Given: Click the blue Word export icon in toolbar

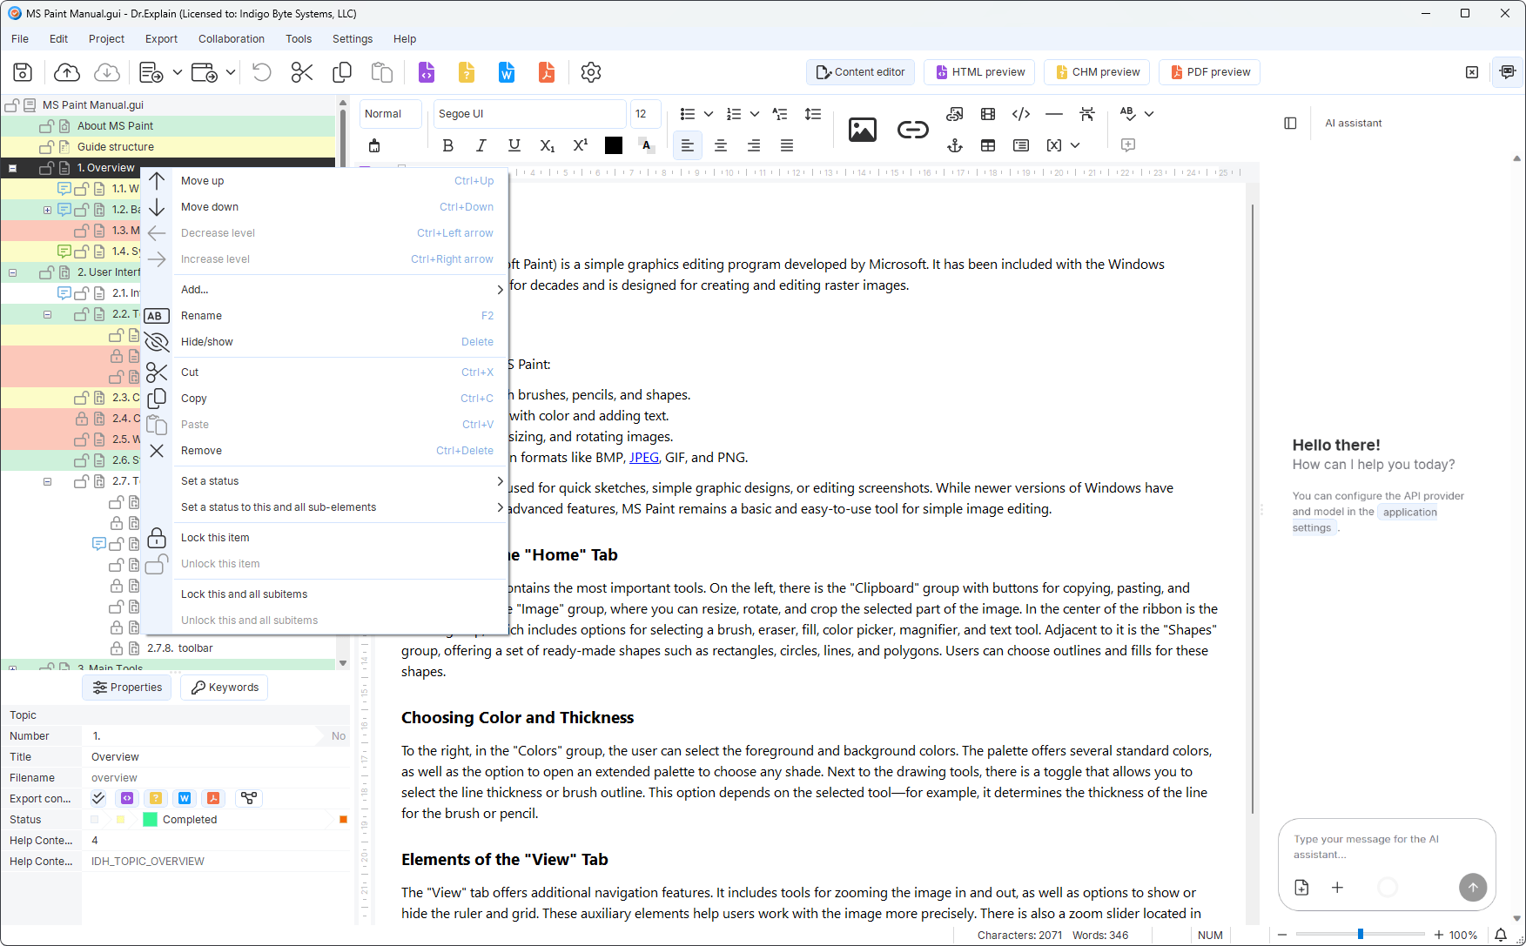Looking at the screenshot, I should click(507, 72).
